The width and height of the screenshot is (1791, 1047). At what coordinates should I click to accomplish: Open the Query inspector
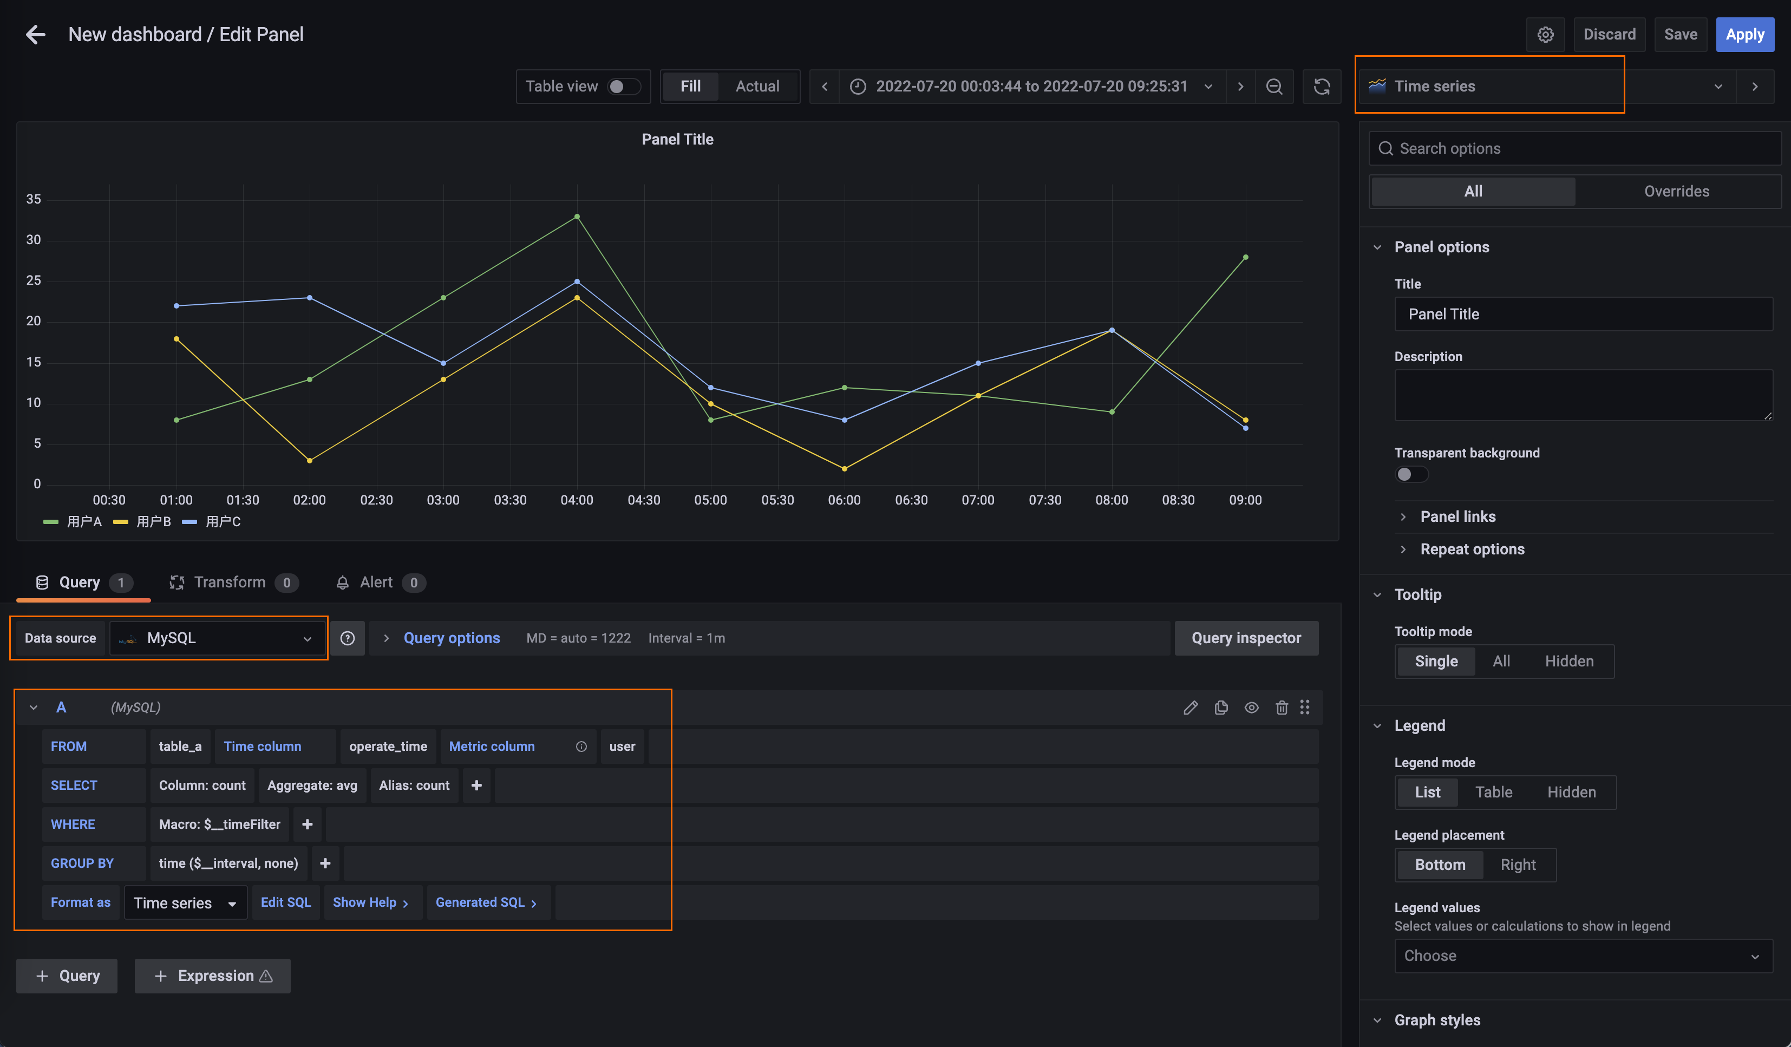tap(1246, 638)
